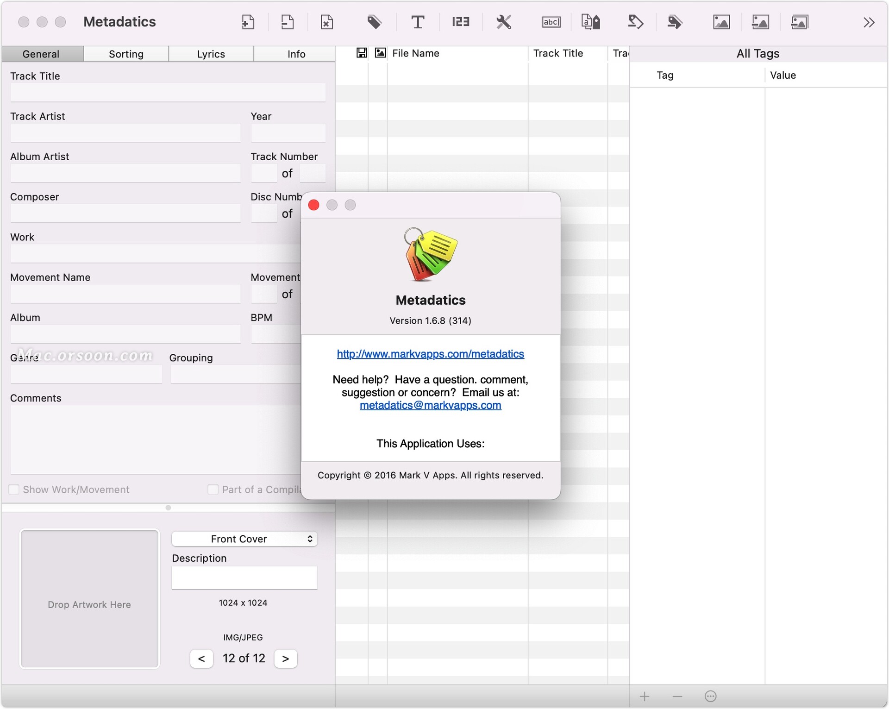Click the Value column header
The image size is (889, 709).
(x=783, y=75)
